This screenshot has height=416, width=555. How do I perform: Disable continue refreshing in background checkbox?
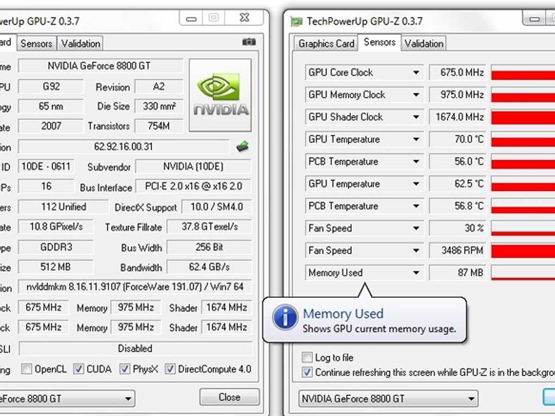pos(307,373)
